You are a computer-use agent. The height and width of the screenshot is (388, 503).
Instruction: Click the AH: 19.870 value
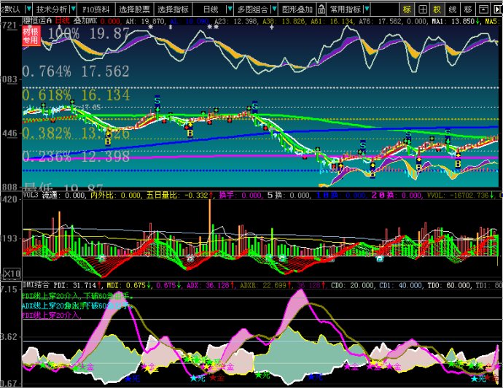click(146, 21)
